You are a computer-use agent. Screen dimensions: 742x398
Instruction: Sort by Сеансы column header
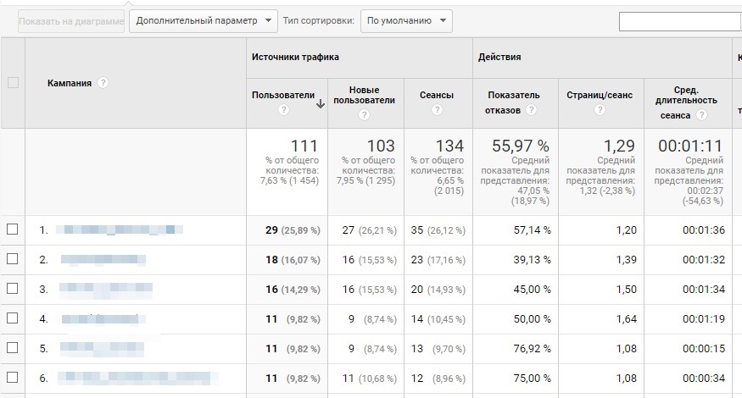(x=437, y=95)
